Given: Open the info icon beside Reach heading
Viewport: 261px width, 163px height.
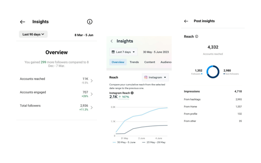Looking at the screenshot, I should [196, 36].
